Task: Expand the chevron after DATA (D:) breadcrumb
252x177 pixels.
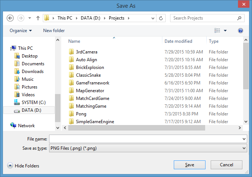Action: click(105, 18)
